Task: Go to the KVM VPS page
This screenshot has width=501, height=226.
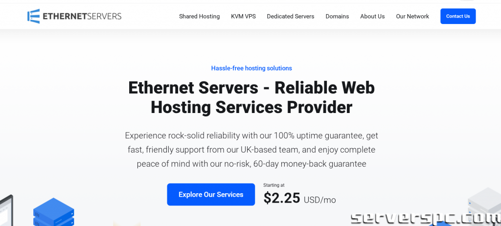Action: pos(244,16)
